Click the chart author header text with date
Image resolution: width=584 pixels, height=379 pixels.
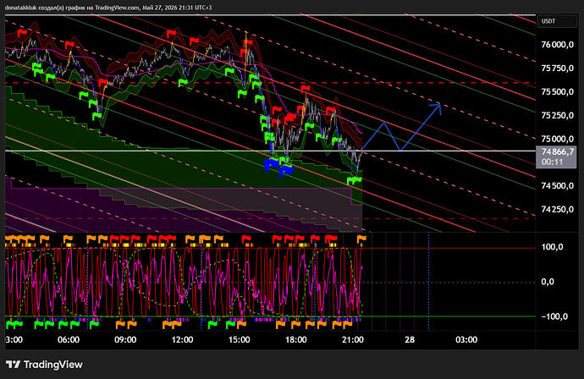(108, 8)
